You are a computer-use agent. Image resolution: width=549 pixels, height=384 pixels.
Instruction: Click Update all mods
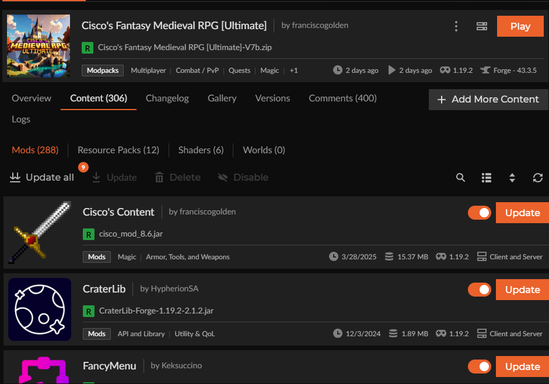42,177
